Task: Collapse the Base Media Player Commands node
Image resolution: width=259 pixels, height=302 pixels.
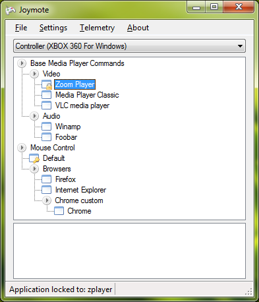Action: (x=22, y=63)
